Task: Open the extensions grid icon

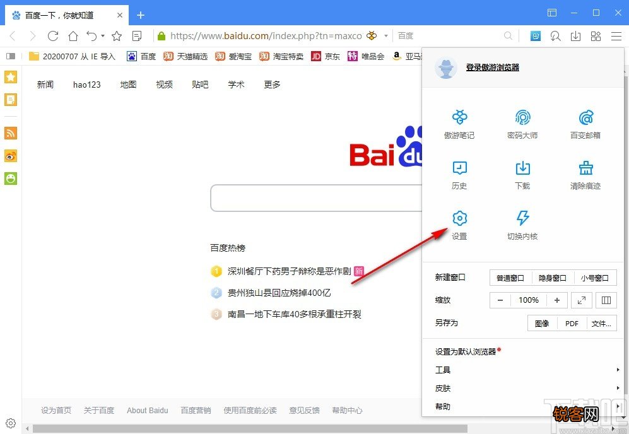Action: point(596,36)
